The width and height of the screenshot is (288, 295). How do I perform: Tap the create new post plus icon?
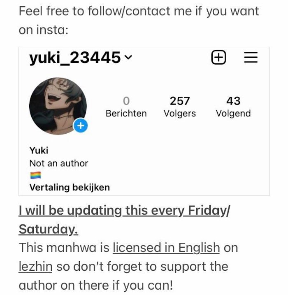(x=218, y=57)
